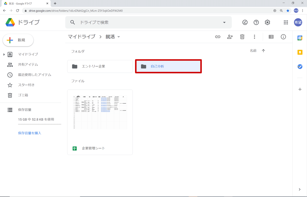This screenshot has height=197, width=307.
Task: Toggle to list view layout
Action: (x=271, y=37)
